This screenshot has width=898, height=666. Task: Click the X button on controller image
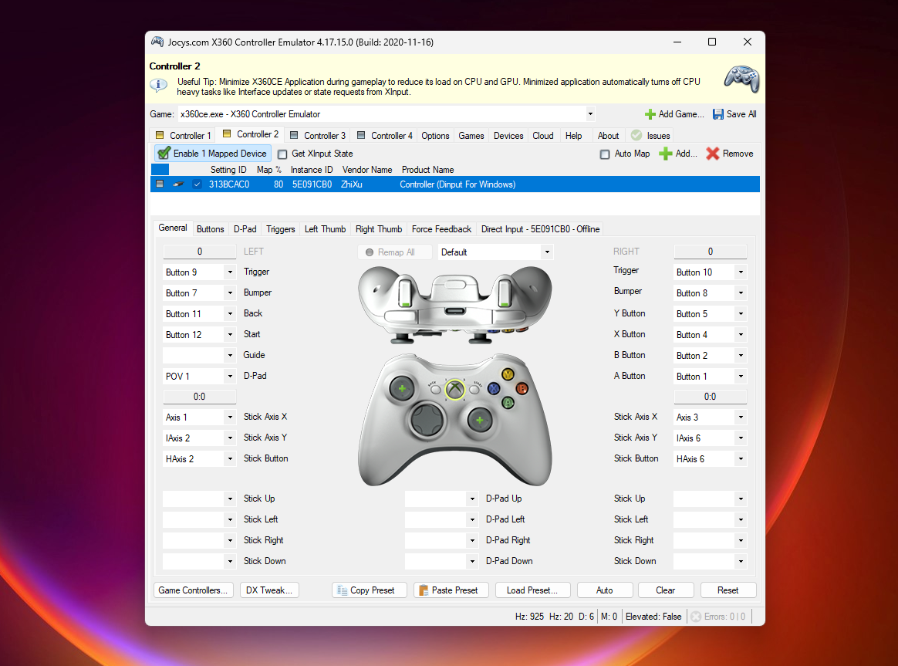point(494,389)
